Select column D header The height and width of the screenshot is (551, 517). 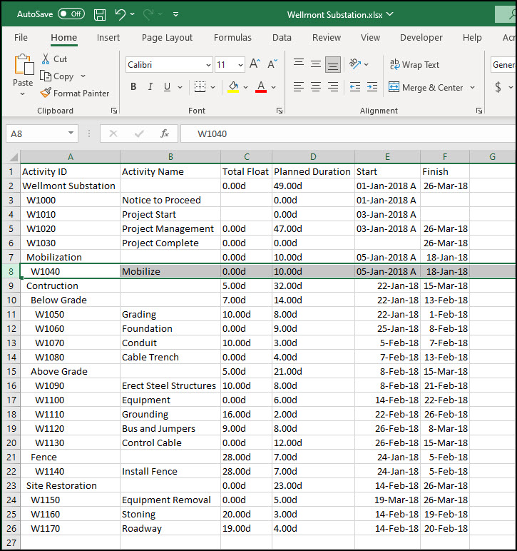coord(313,157)
